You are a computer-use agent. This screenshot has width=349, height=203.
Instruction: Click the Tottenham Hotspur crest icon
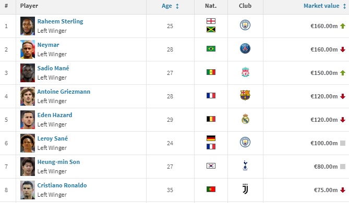(x=245, y=166)
